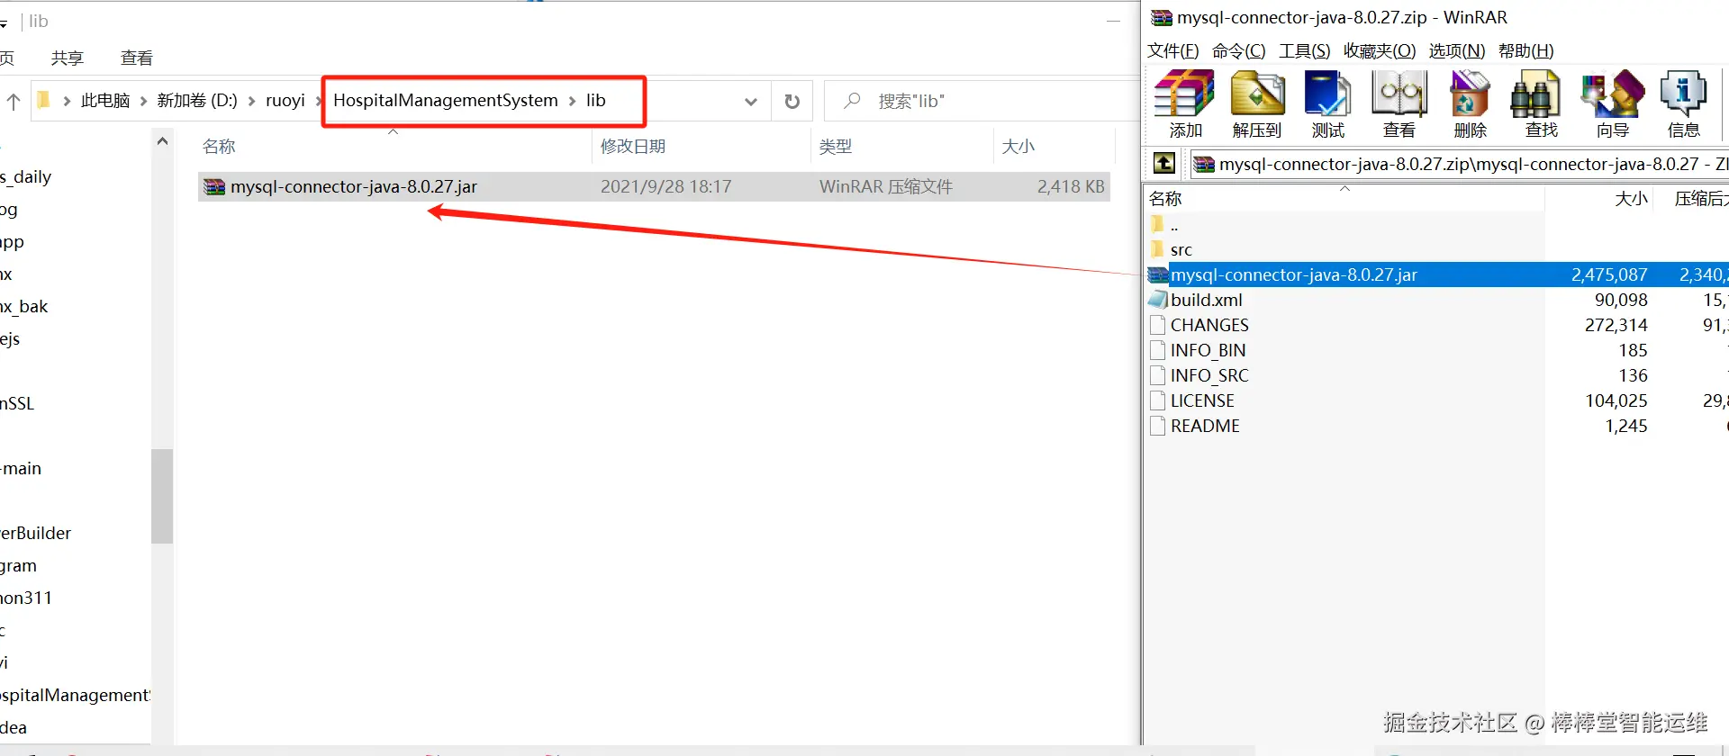Open the Wizard (向导) icon
The width and height of the screenshot is (1729, 756).
click(x=1612, y=94)
